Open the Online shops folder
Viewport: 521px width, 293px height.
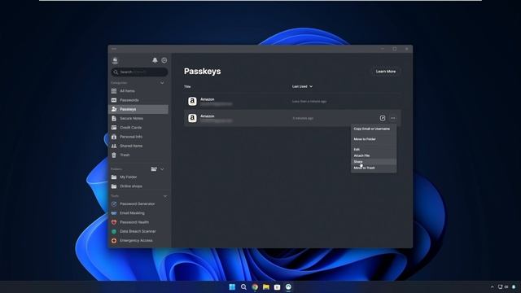(x=138, y=186)
